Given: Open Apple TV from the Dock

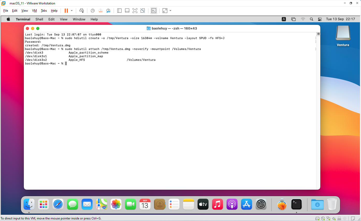Looking at the screenshot, I should pyautogui.click(x=203, y=204).
